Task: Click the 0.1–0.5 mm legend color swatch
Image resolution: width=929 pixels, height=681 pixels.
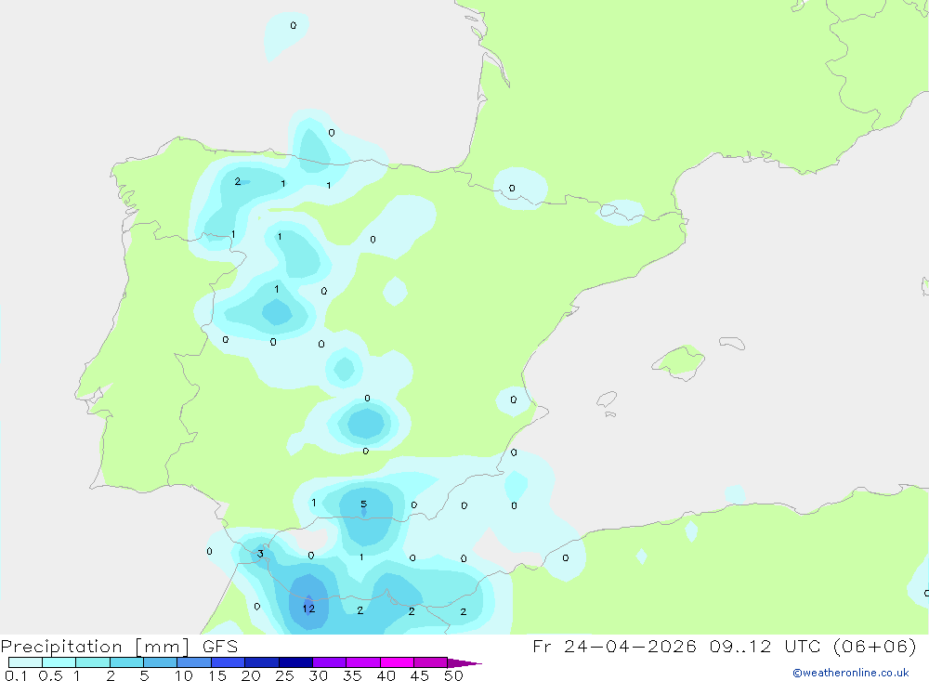Action: click(25, 662)
